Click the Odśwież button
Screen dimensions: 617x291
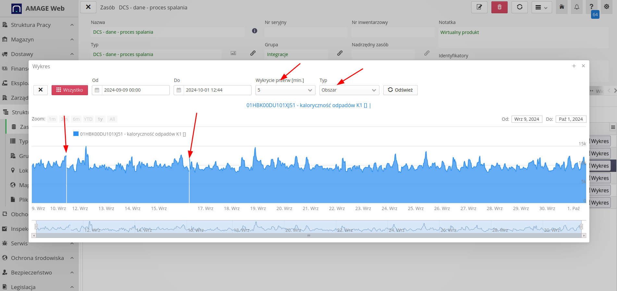[400, 90]
